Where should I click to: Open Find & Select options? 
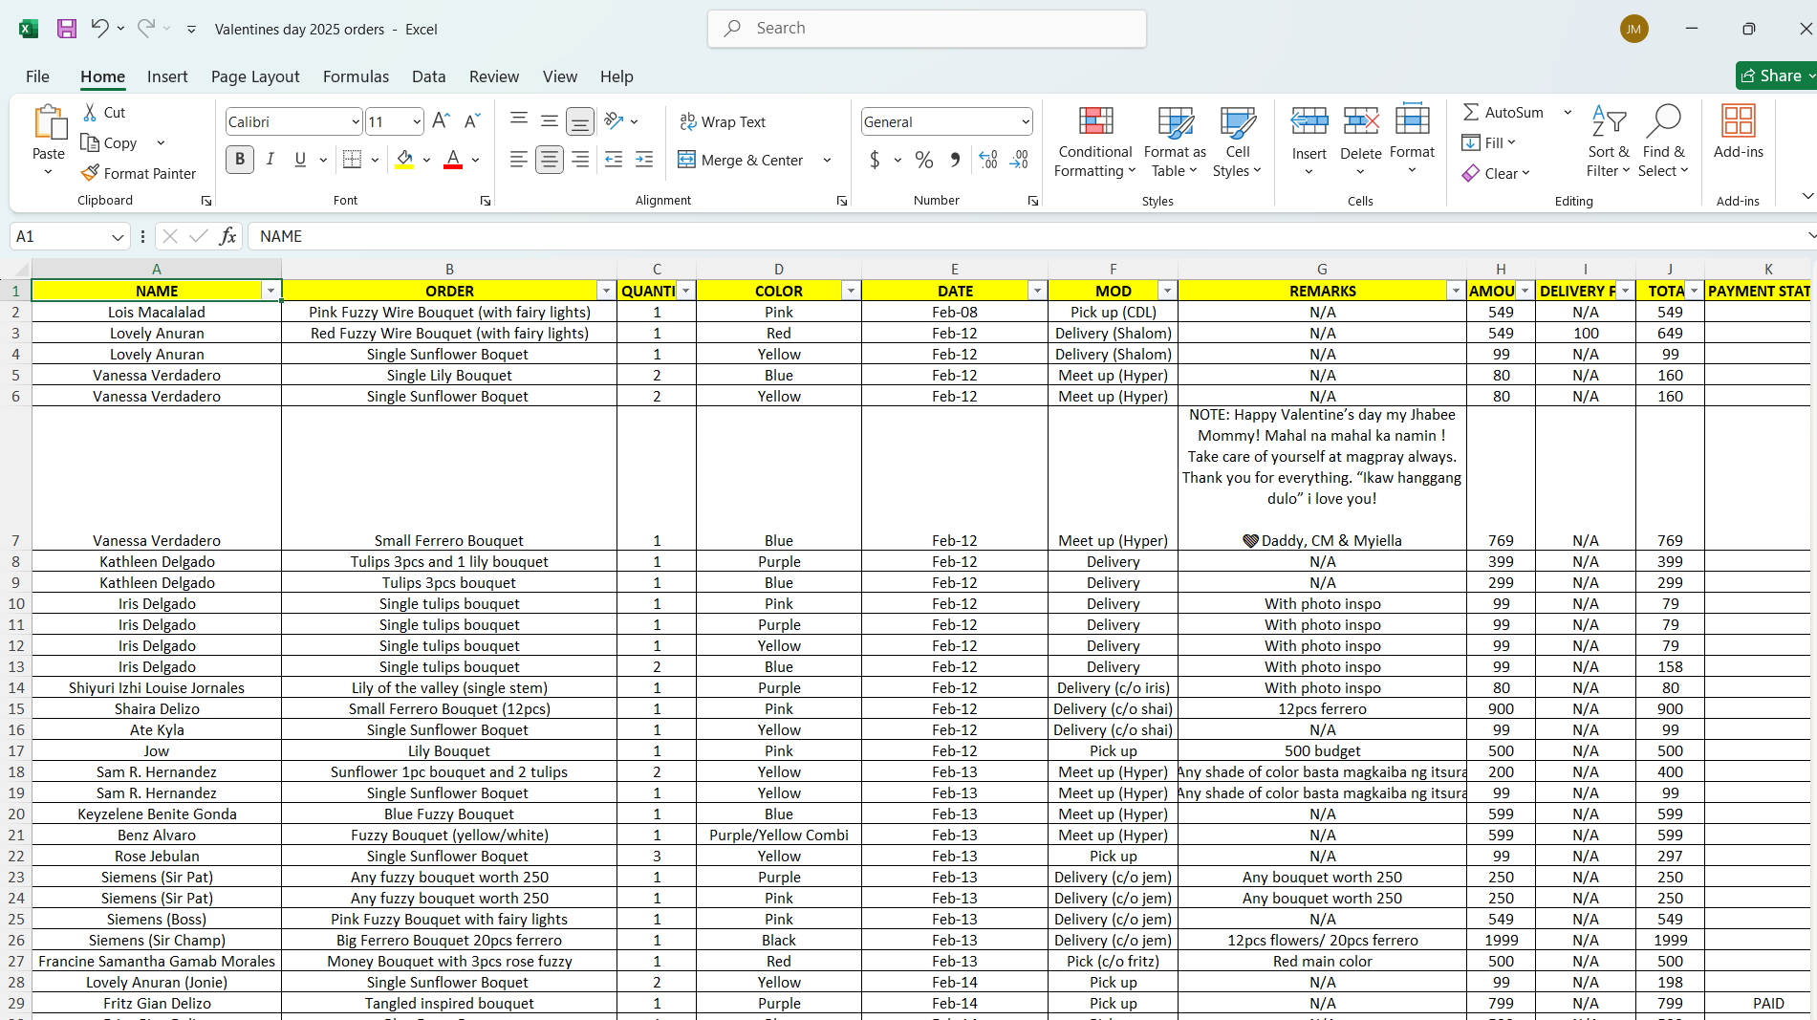tap(1663, 142)
